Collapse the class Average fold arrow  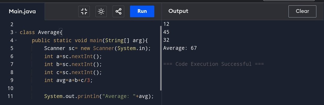tap(16, 33)
